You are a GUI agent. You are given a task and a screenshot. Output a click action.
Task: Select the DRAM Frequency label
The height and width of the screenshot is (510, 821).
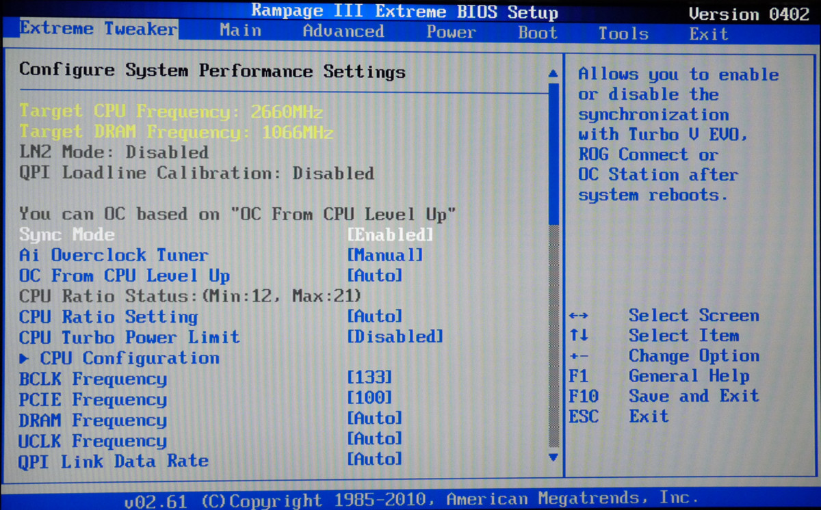pos(92,420)
